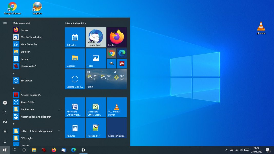Open Cortana circle on the taskbar

(24, 150)
